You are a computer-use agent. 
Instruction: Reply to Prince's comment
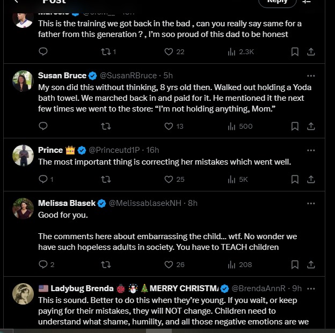point(43,179)
